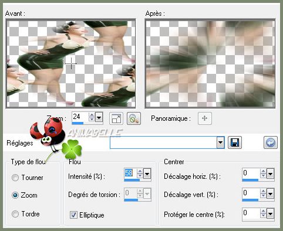Open the Protéger le centre dropdown arrow
This screenshot has width=283, height=231.
click(x=270, y=213)
